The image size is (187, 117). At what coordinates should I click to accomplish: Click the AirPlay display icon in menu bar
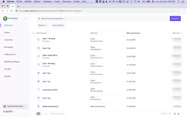click(x=128, y=1)
